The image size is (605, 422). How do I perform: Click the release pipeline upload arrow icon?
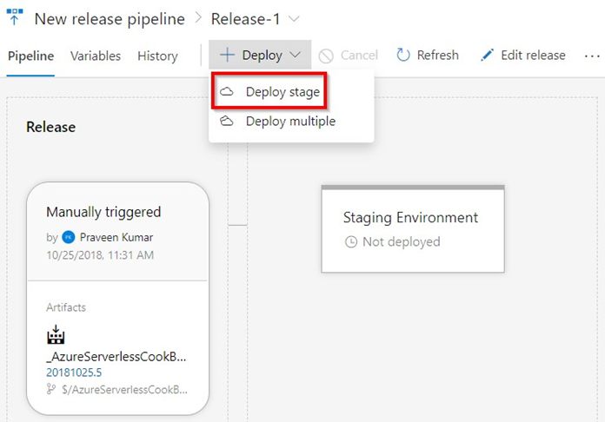tap(14, 17)
